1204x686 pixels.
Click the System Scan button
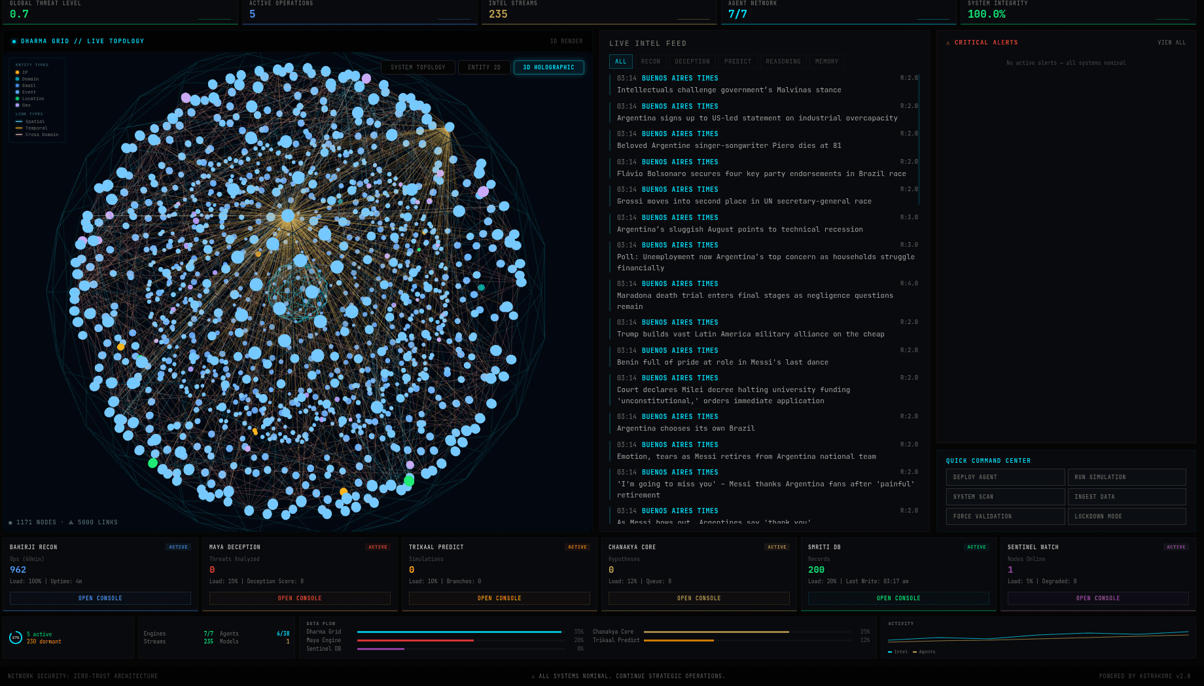pyautogui.click(x=1005, y=497)
